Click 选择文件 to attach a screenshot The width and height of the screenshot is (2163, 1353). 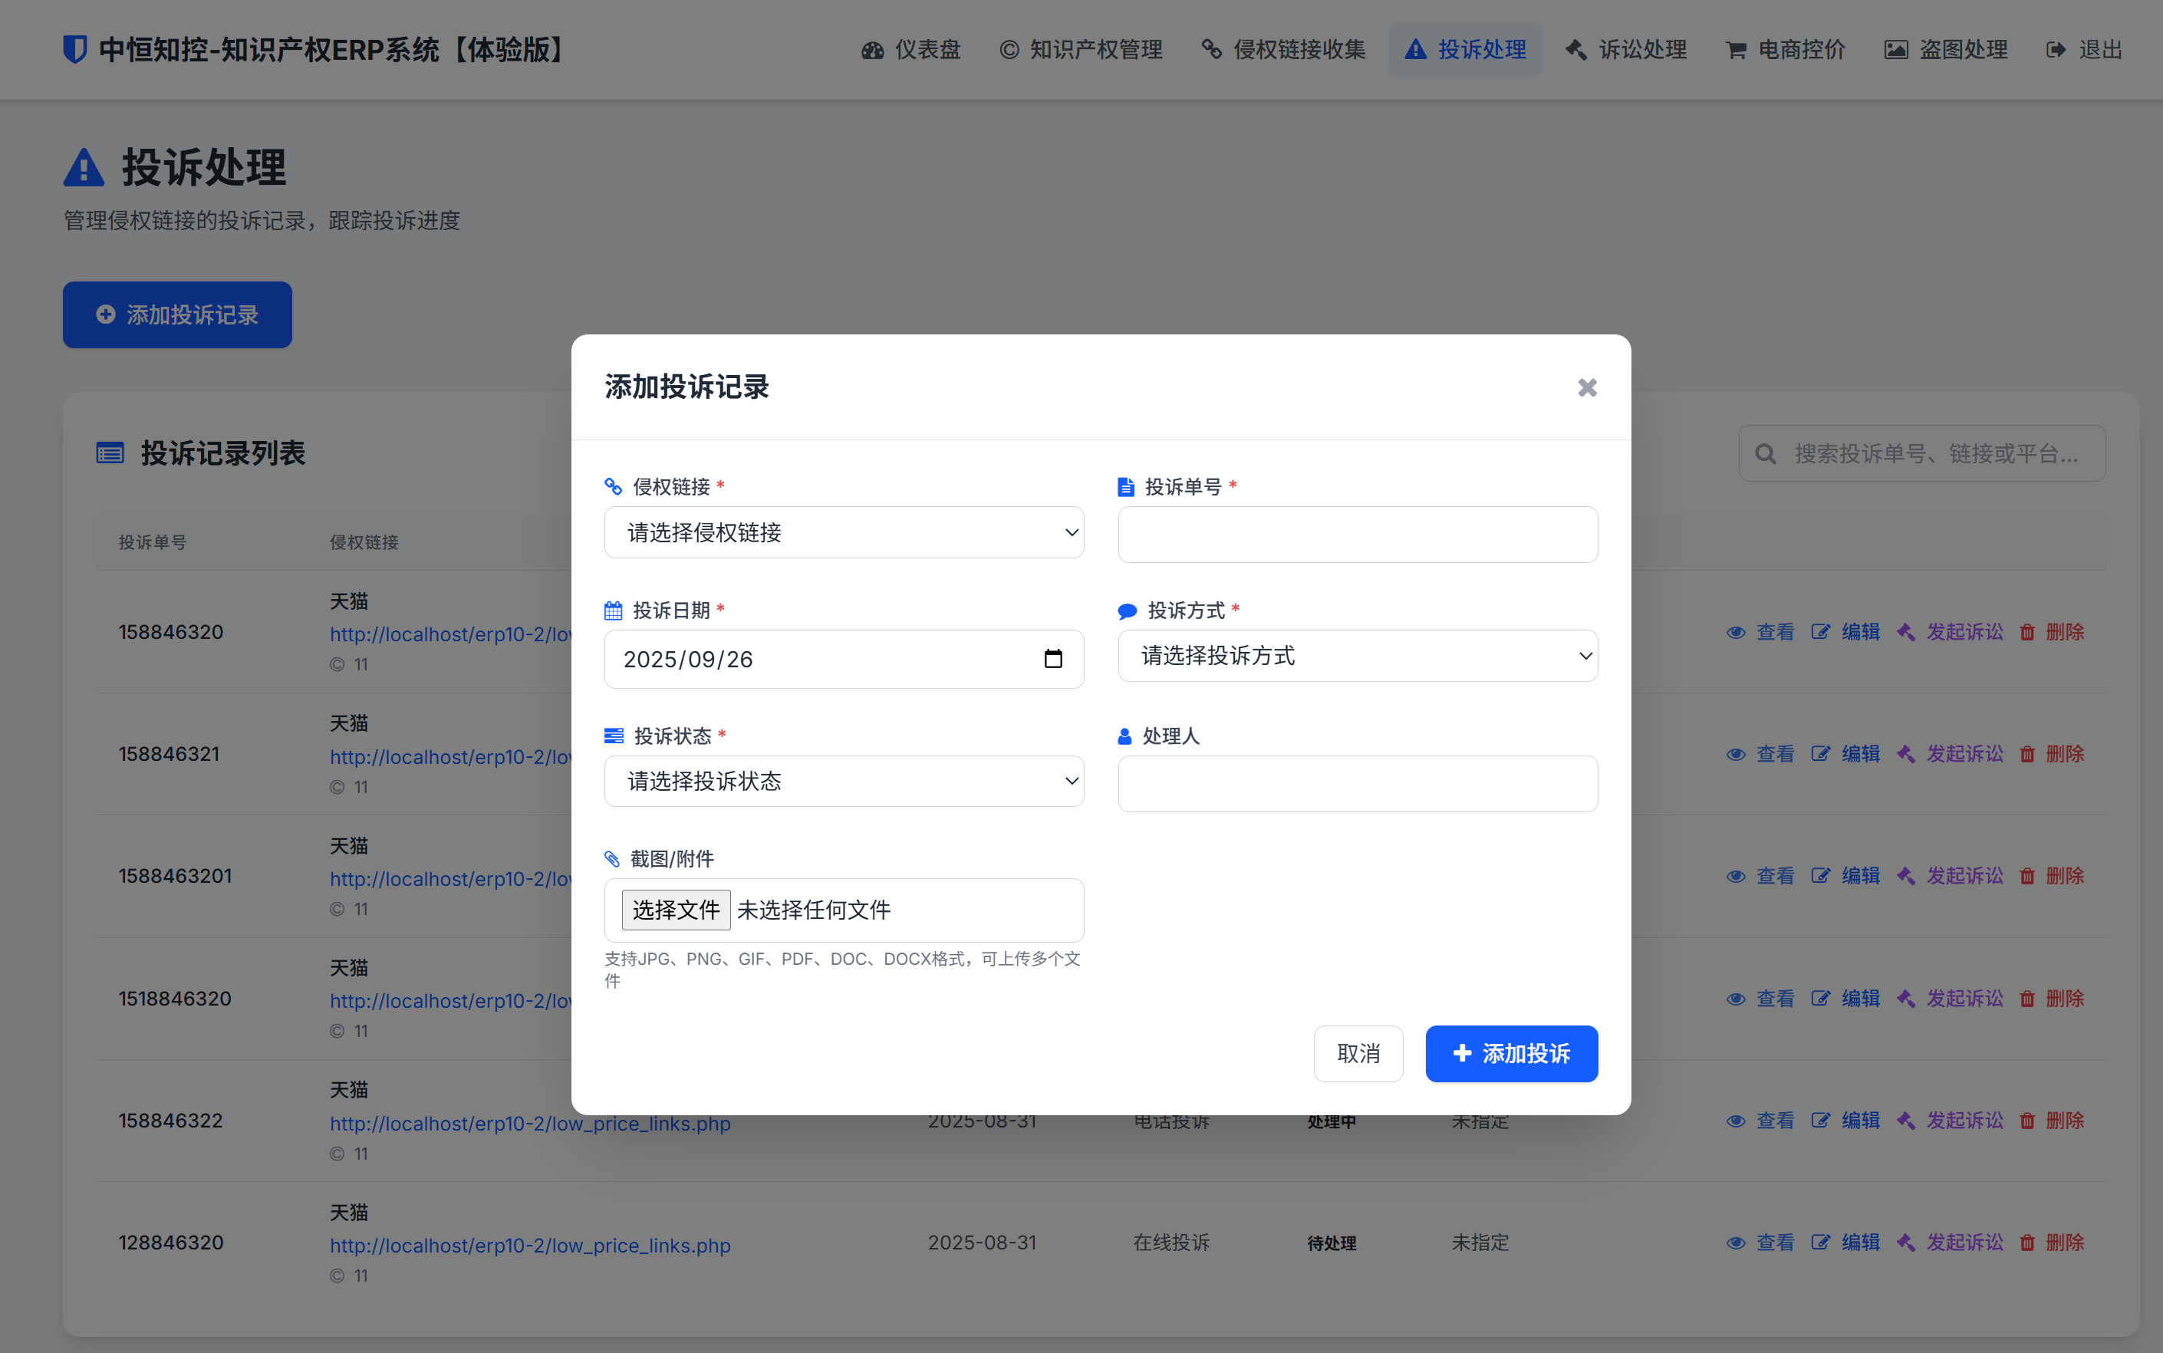click(675, 909)
